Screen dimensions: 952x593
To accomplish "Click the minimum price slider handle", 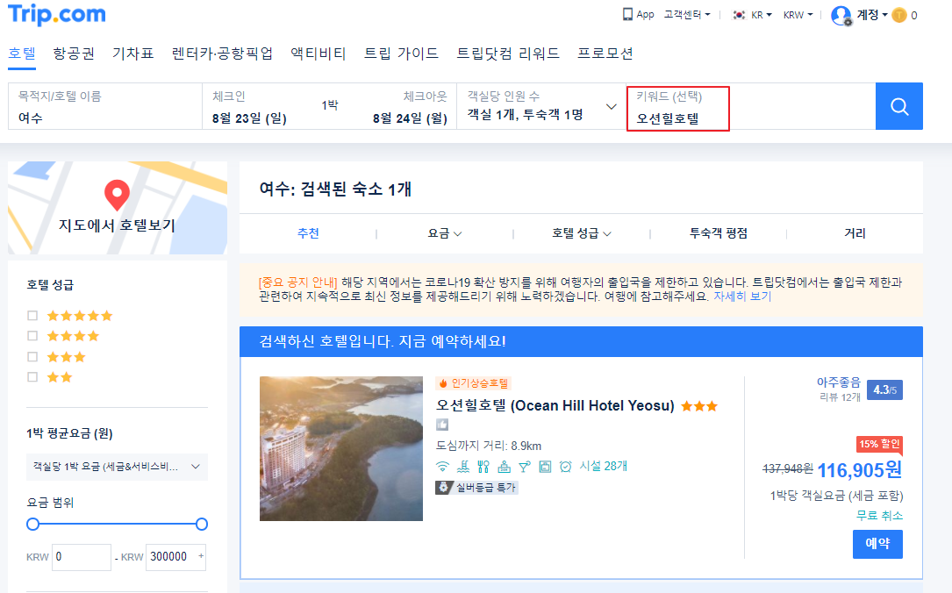I will [32, 524].
